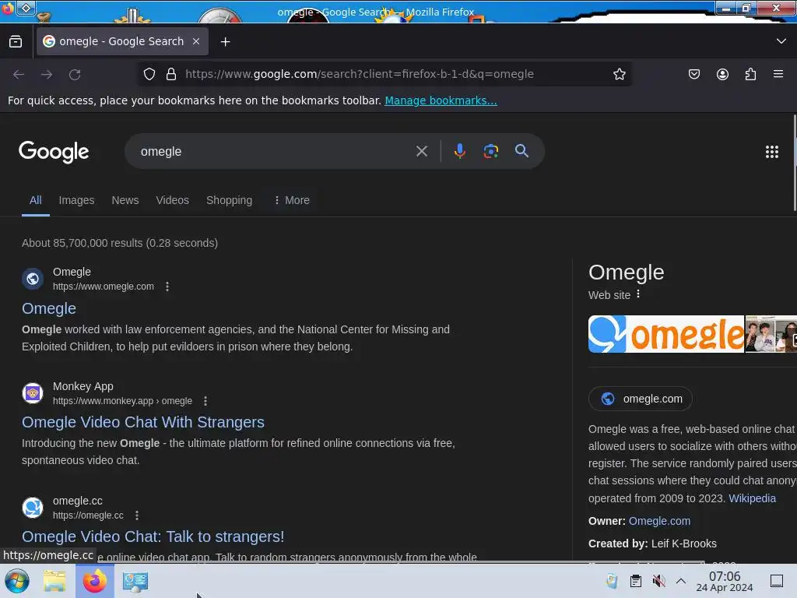
Task: Select the All results tab
Action: pos(36,200)
